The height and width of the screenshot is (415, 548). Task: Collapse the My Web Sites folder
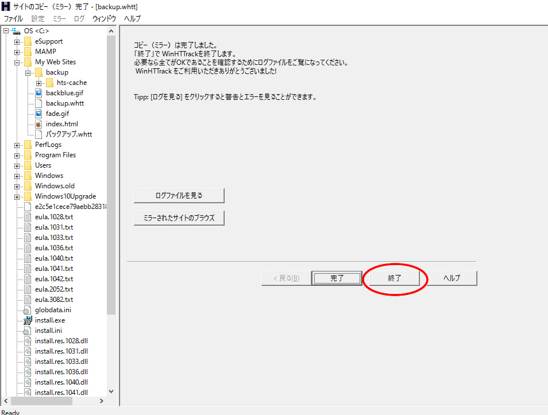[17, 62]
